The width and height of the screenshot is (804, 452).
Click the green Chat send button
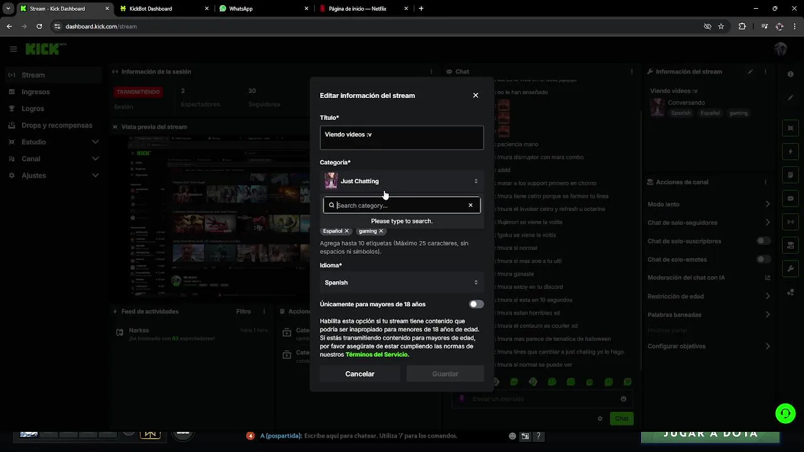[x=621, y=419]
